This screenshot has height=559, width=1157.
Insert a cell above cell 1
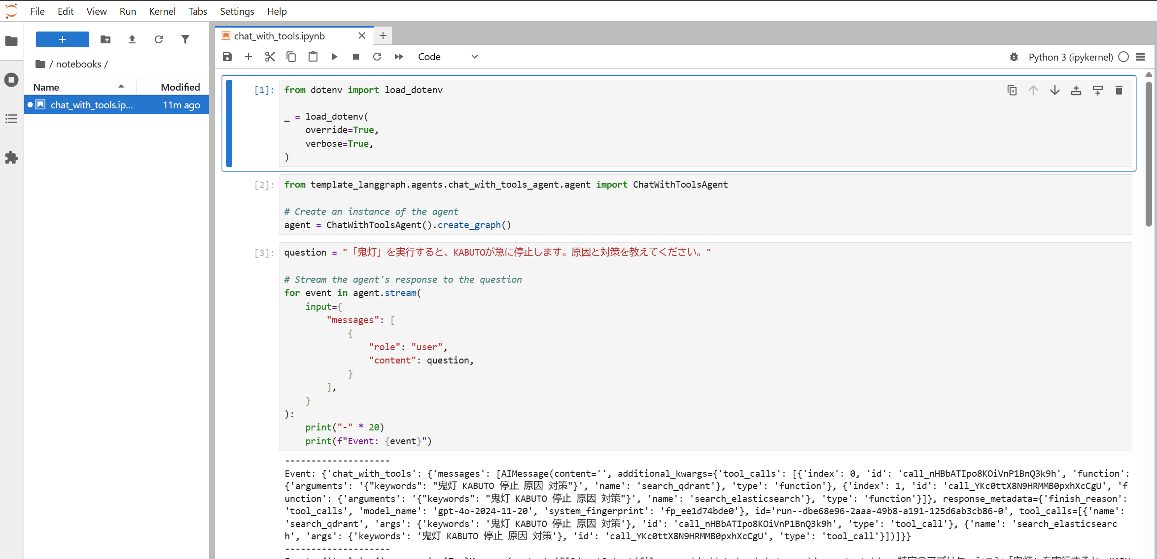coord(1076,90)
